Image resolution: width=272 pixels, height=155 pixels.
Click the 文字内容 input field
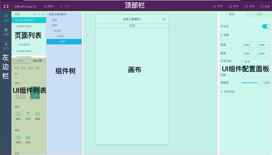[256, 62]
